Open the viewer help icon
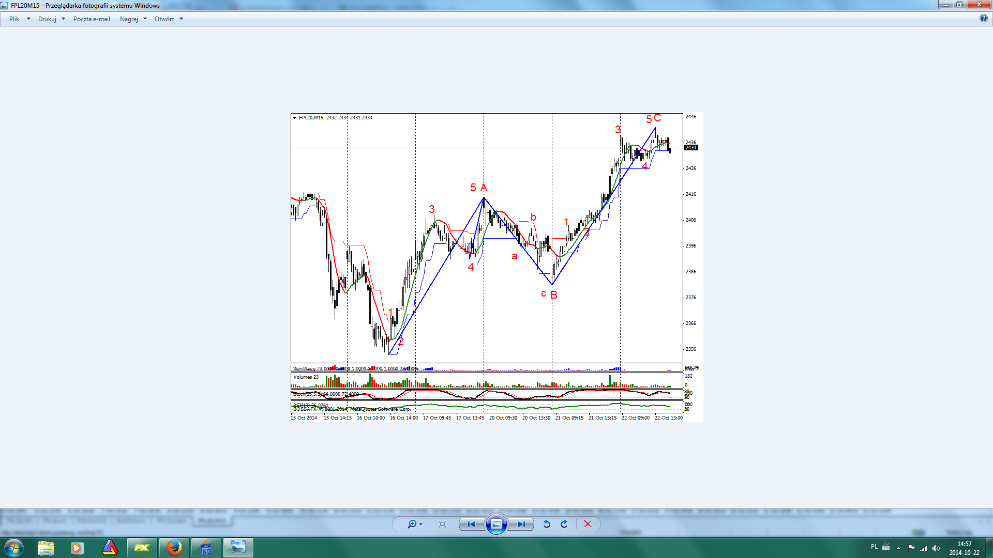Screen dimensions: 993x558 click(x=983, y=18)
